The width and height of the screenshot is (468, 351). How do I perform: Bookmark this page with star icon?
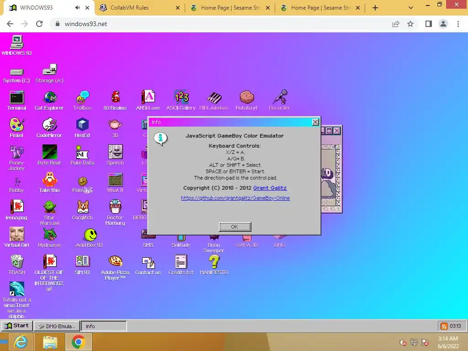410,24
